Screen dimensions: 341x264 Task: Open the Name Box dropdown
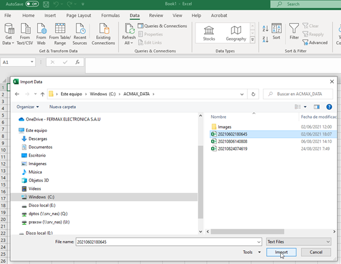[x=32, y=62]
